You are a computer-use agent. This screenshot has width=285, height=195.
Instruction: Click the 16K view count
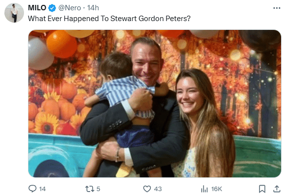click(216, 189)
